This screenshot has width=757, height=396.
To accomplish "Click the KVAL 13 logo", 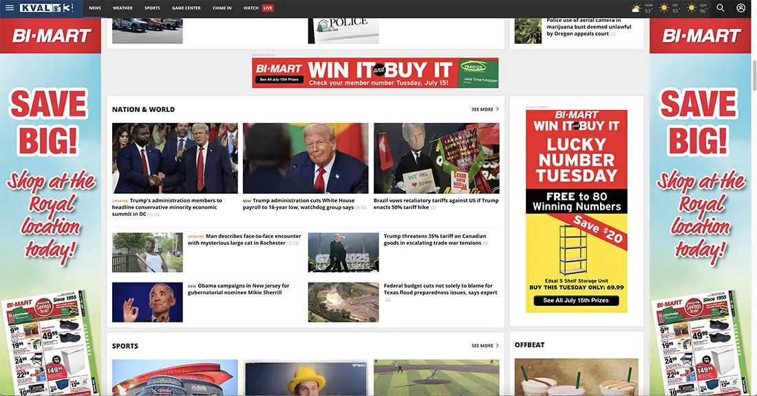I will 46,8.
